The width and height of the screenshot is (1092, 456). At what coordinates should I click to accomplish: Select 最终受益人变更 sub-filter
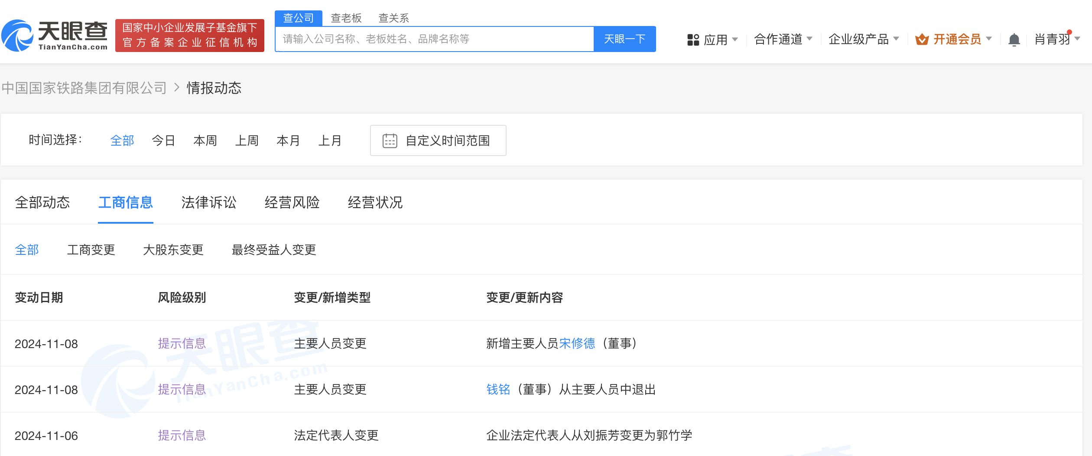274,250
